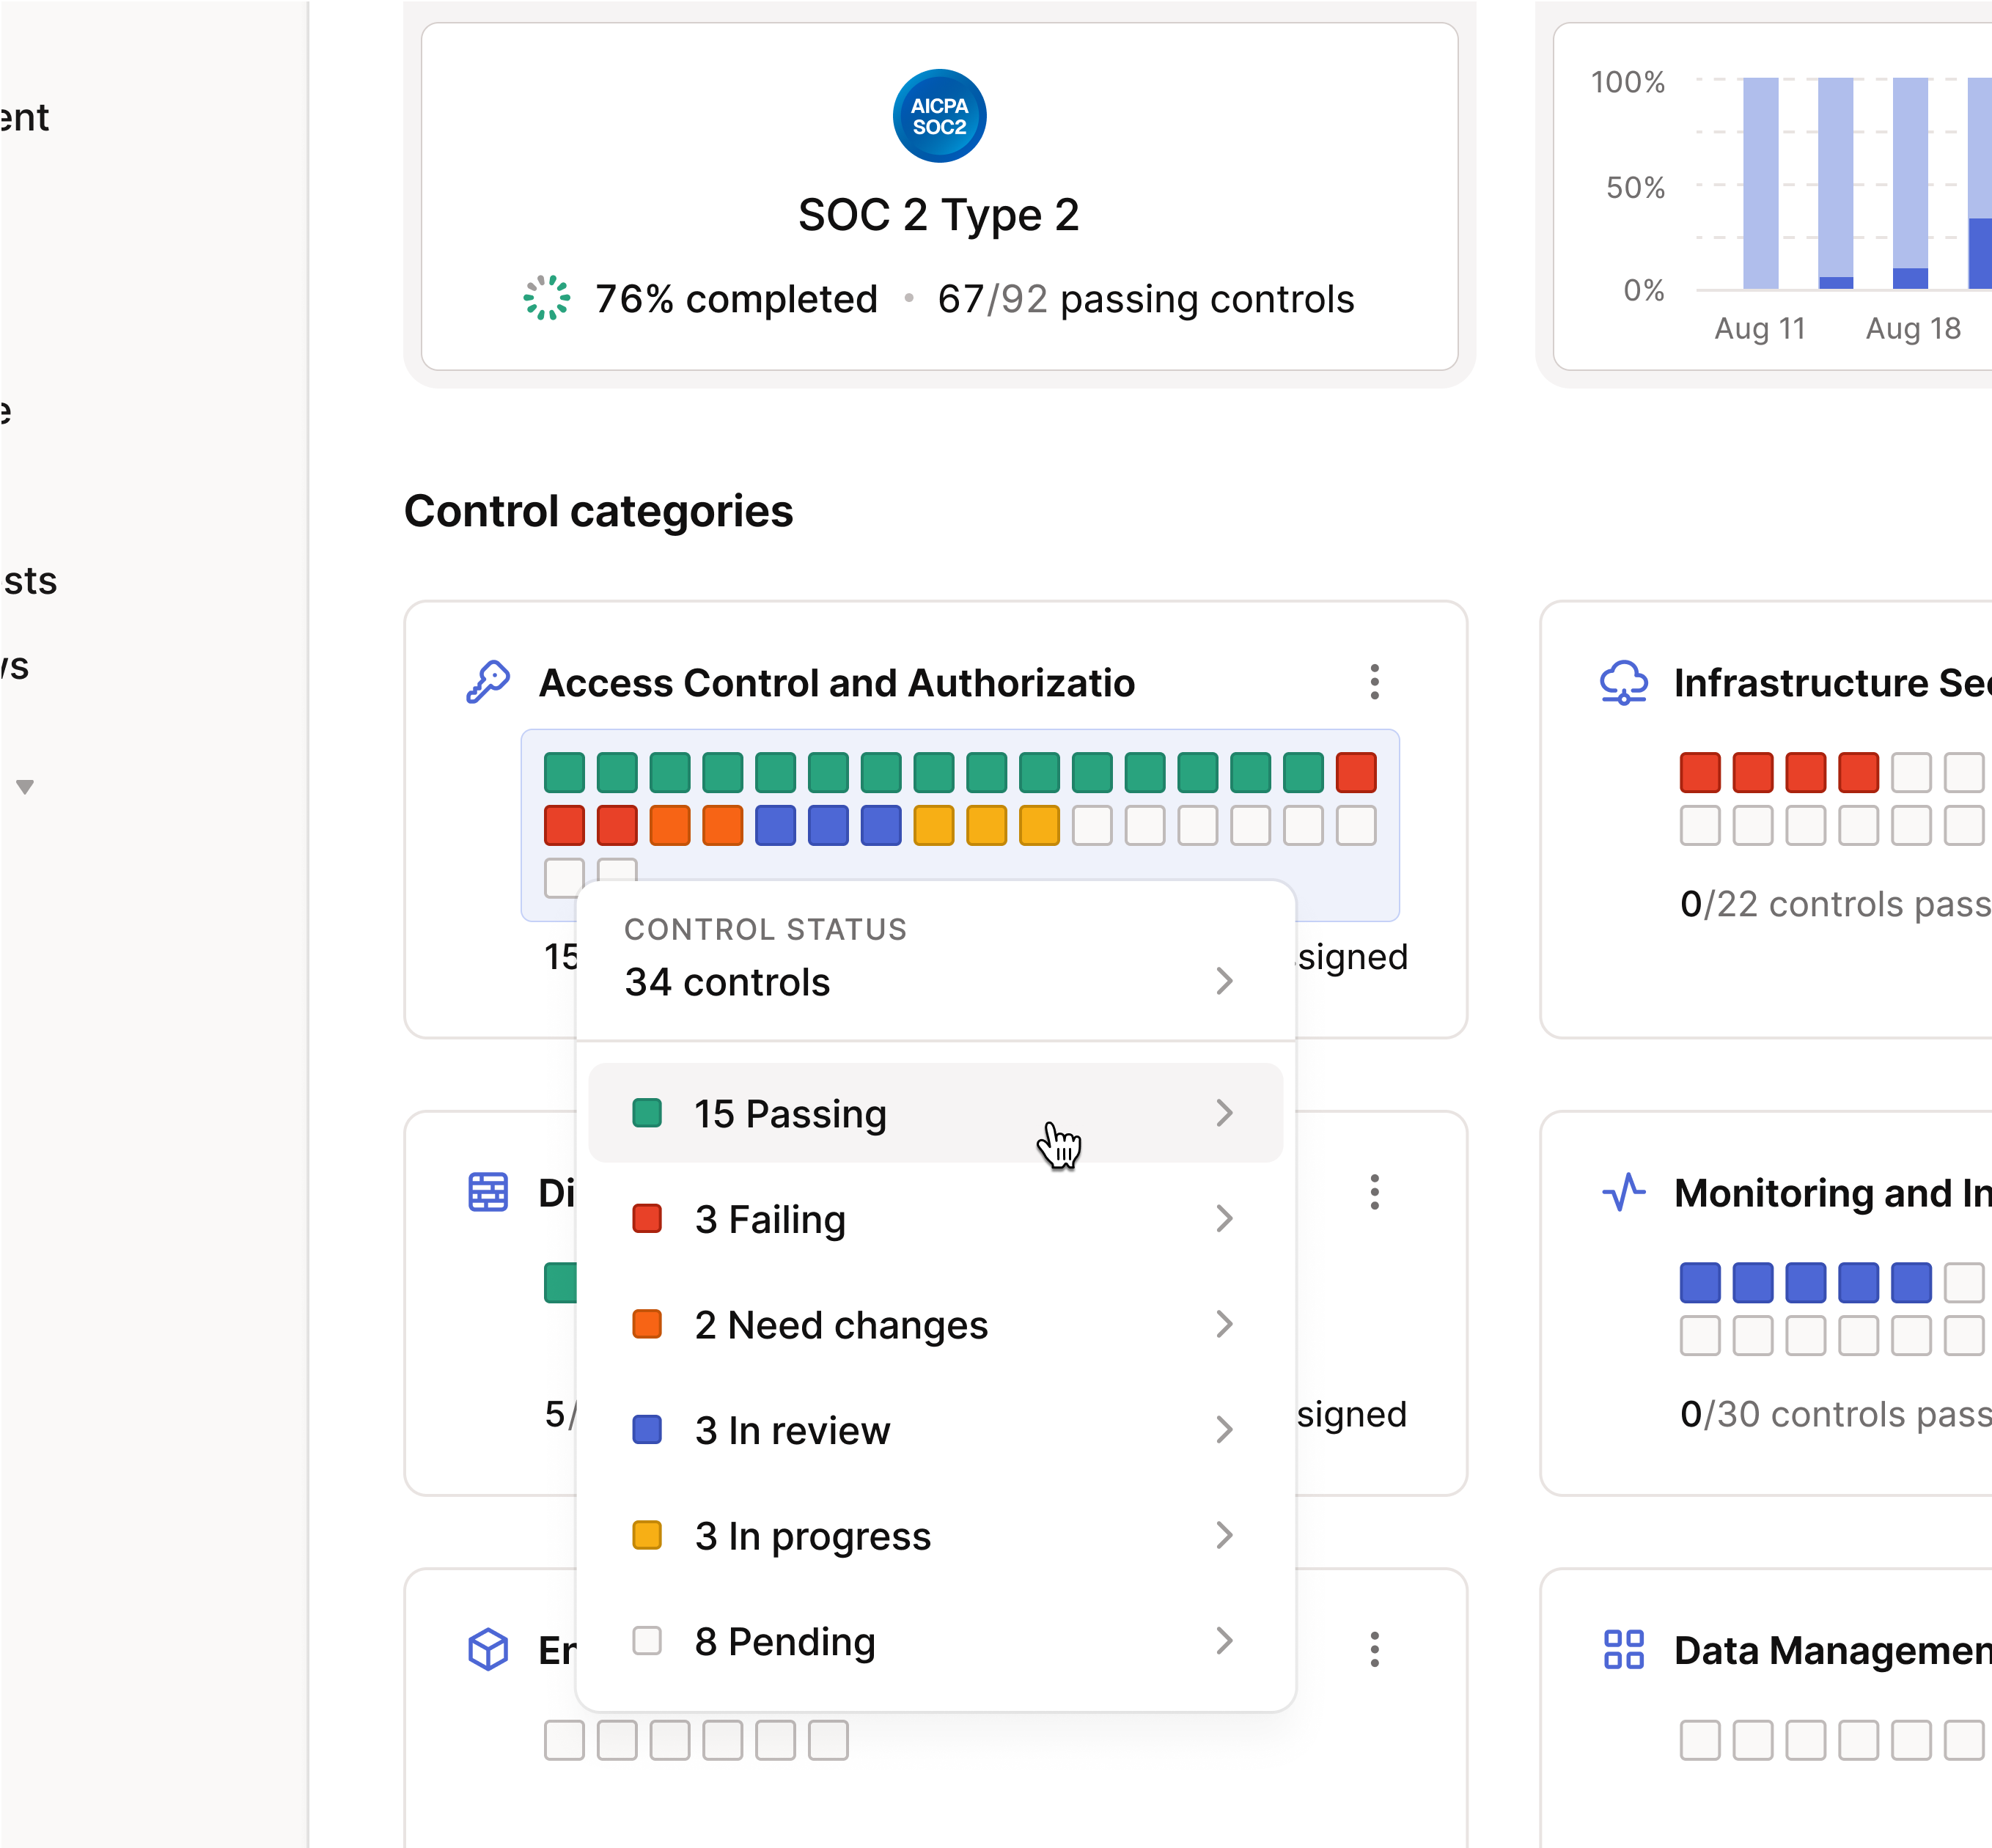Click the brick-wall icon on the middle category card
Viewport: 1992px width, 1848px height.
(489, 1192)
